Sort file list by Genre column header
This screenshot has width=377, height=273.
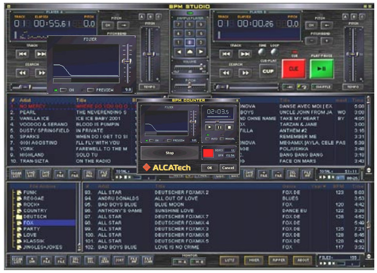point(289,186)
